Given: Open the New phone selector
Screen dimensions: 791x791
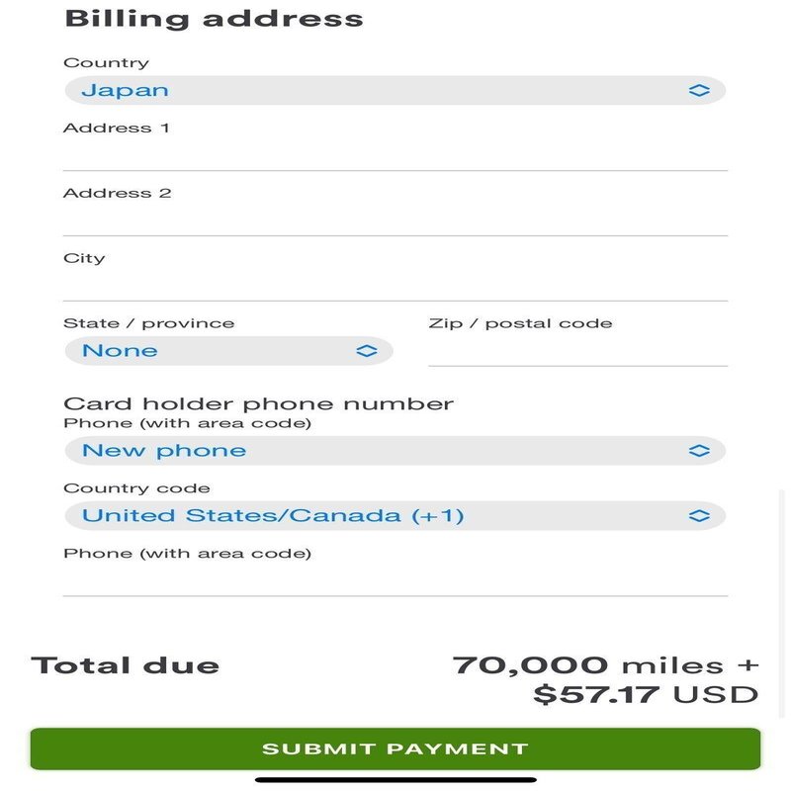Looking at the screenshot, I should [x=394, y=451].
